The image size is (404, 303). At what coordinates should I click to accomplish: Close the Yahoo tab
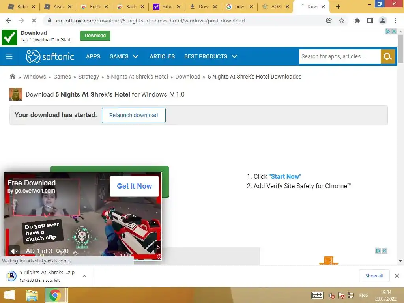pyautogui.click(x=179, y=7)
